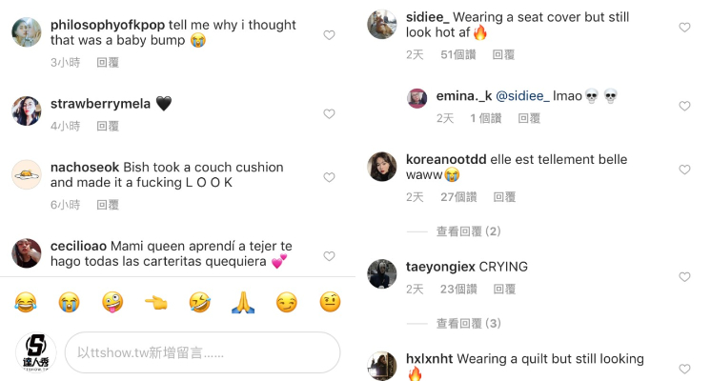This screenshot has width=711, height=381.
Task: Insert the rolling on floor laughing emoji
Action: (199, 303)
